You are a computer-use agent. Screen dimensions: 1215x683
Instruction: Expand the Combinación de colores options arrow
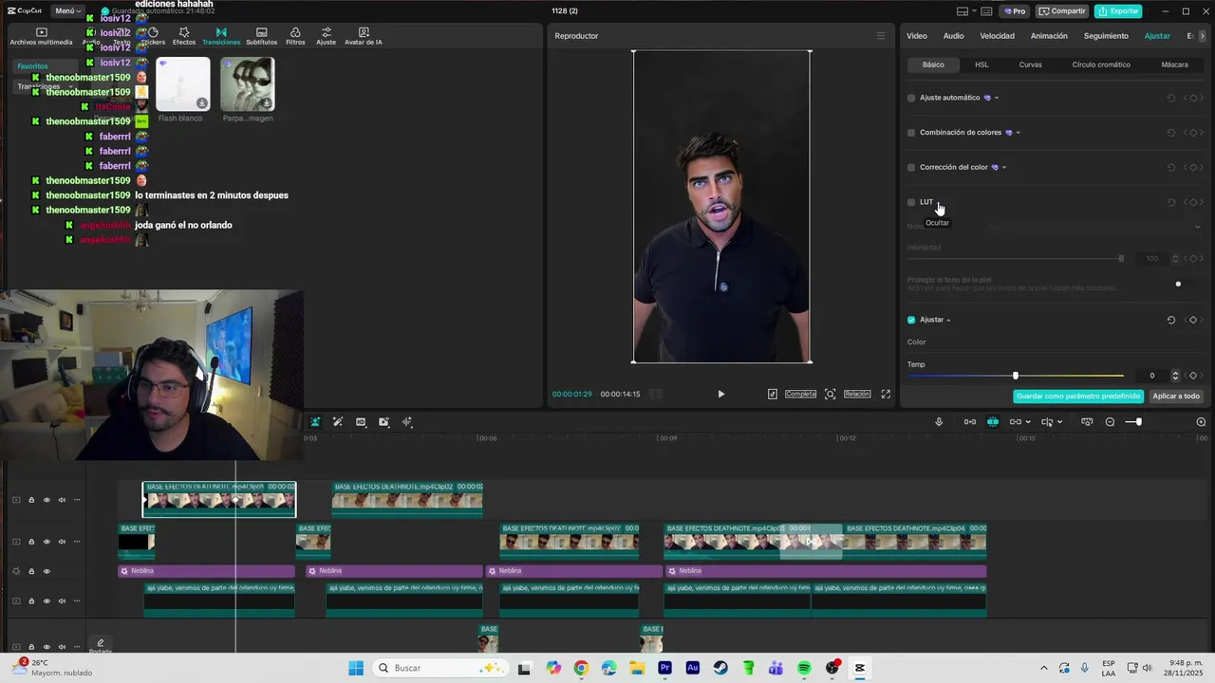pyautogui.click(x=1018, y=133)
